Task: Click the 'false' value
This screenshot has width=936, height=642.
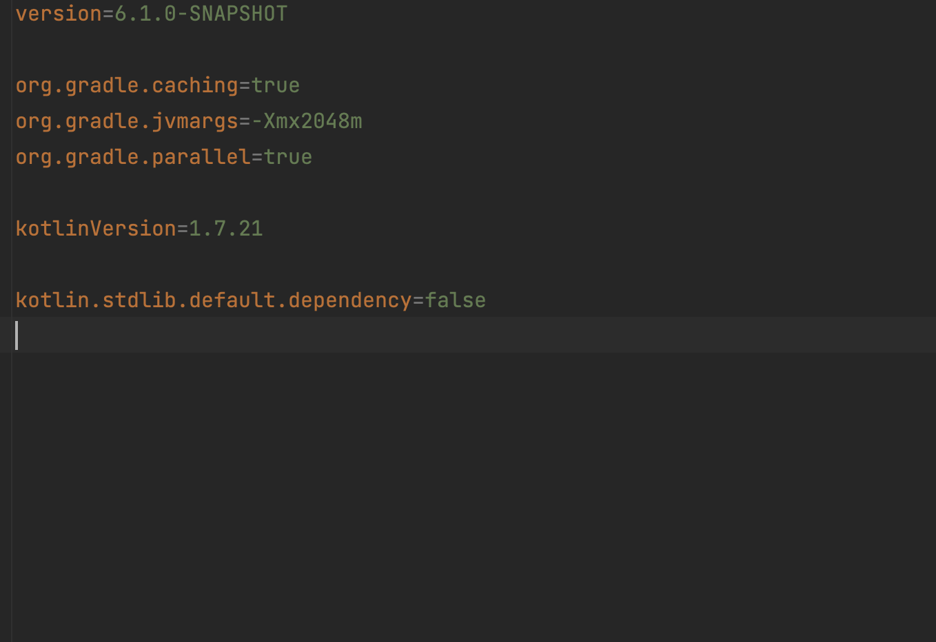Action: (456, 300)
